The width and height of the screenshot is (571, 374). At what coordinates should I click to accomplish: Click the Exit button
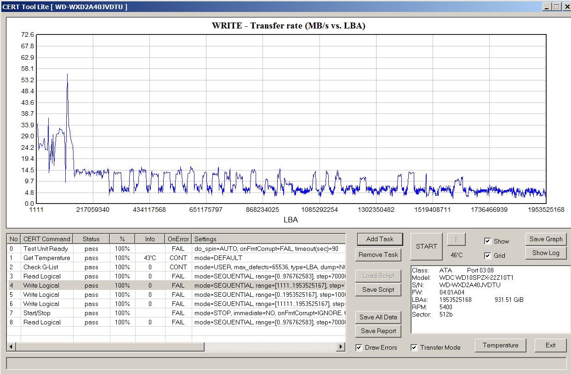pos(551,345)
